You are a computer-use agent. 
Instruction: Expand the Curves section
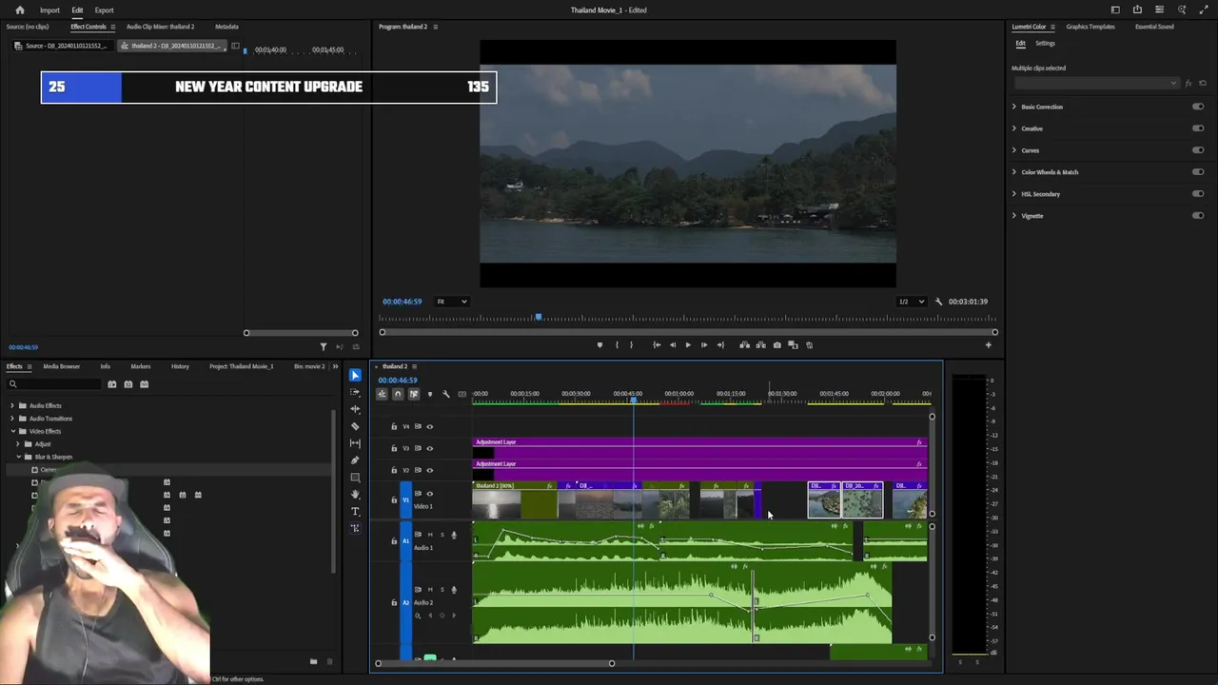(x=1014, y=150)
